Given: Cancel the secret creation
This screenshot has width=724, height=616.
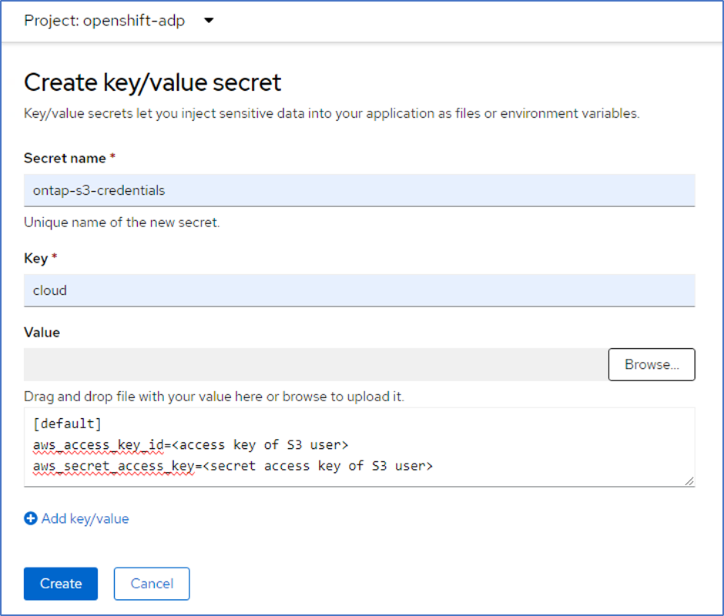Looking at the screenshot, I should [152, 584].
